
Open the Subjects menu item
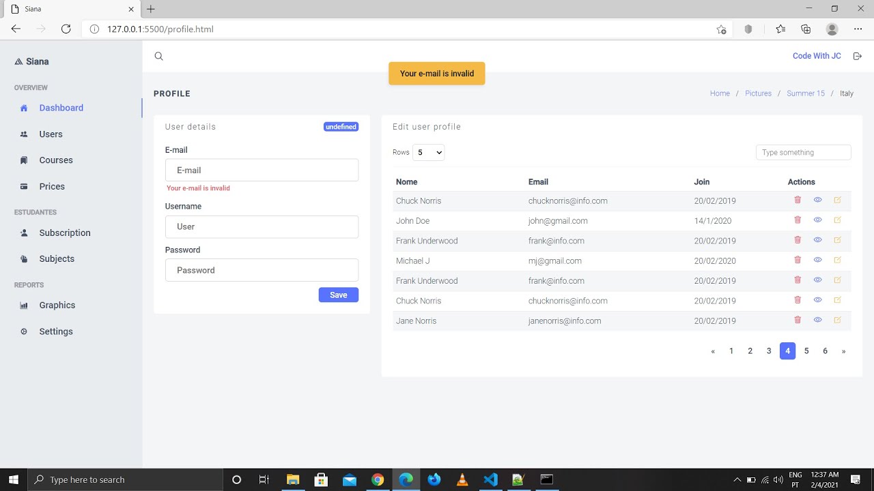[57, 258]
